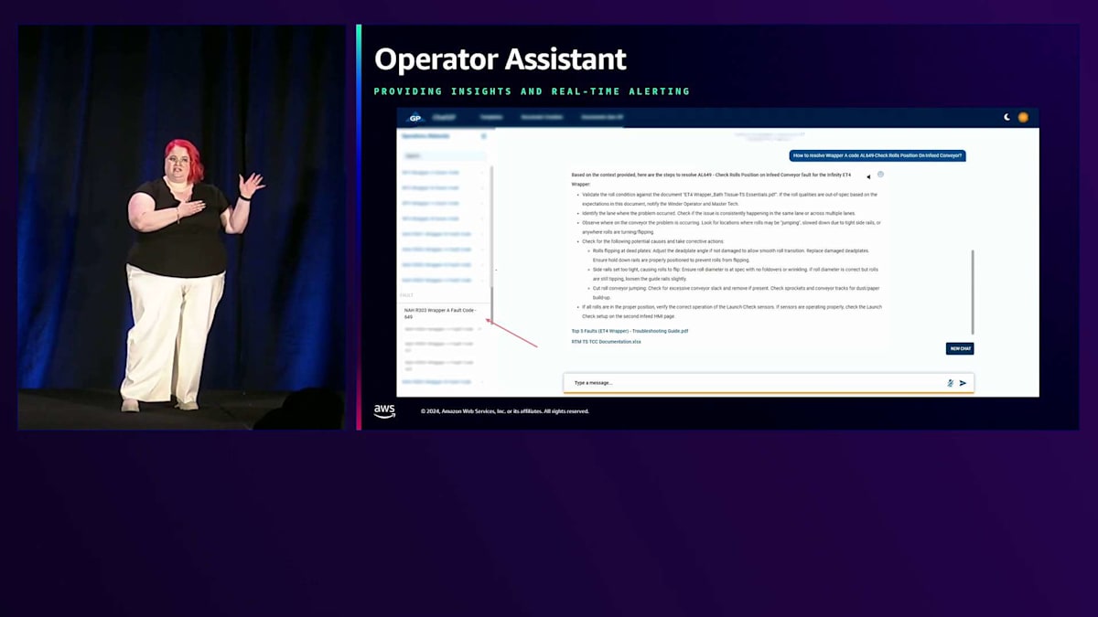Viewport: 1098px width, 617px height.
Task: Click the FAULT section label in sidebar
Action: pos(407,295)
